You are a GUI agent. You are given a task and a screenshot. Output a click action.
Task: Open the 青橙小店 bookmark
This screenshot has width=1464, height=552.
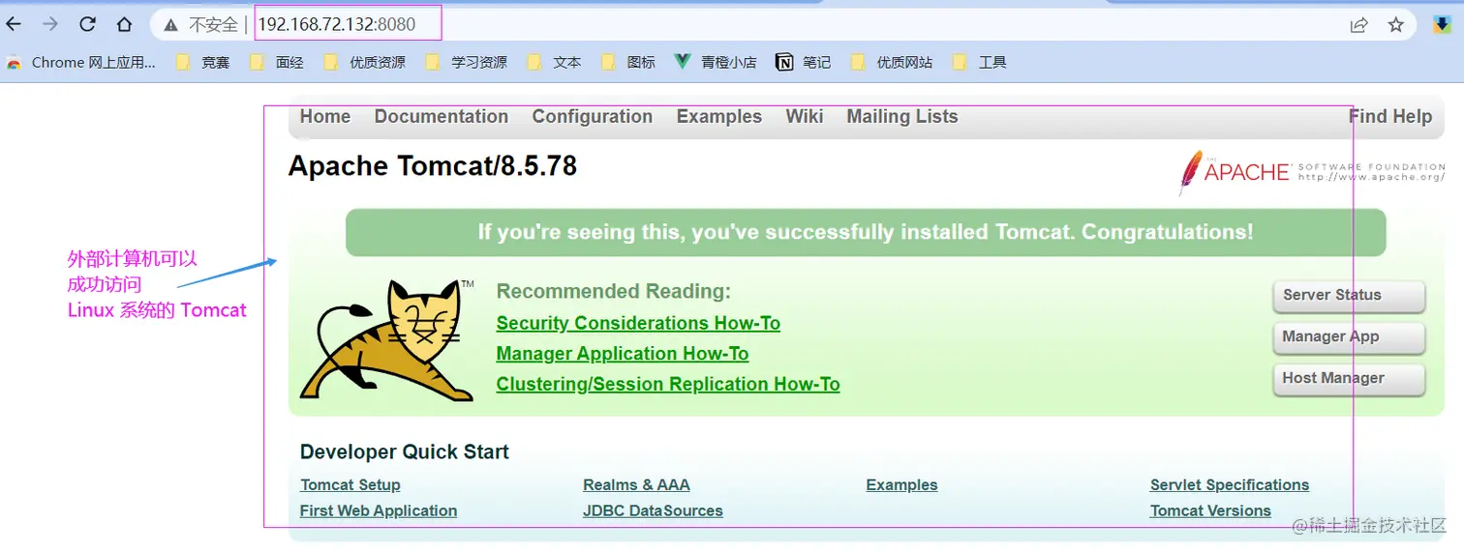point(717,63)
